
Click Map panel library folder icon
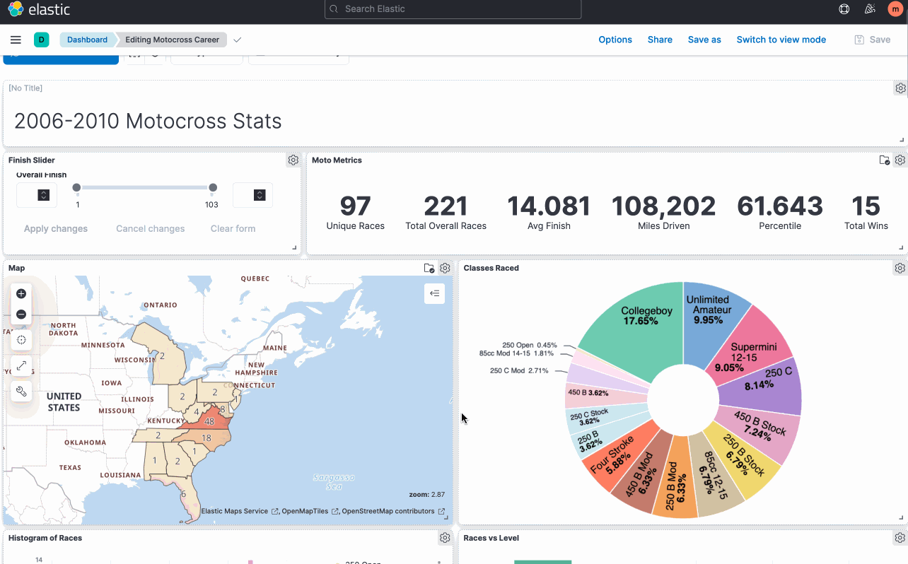tap(429, 269)
